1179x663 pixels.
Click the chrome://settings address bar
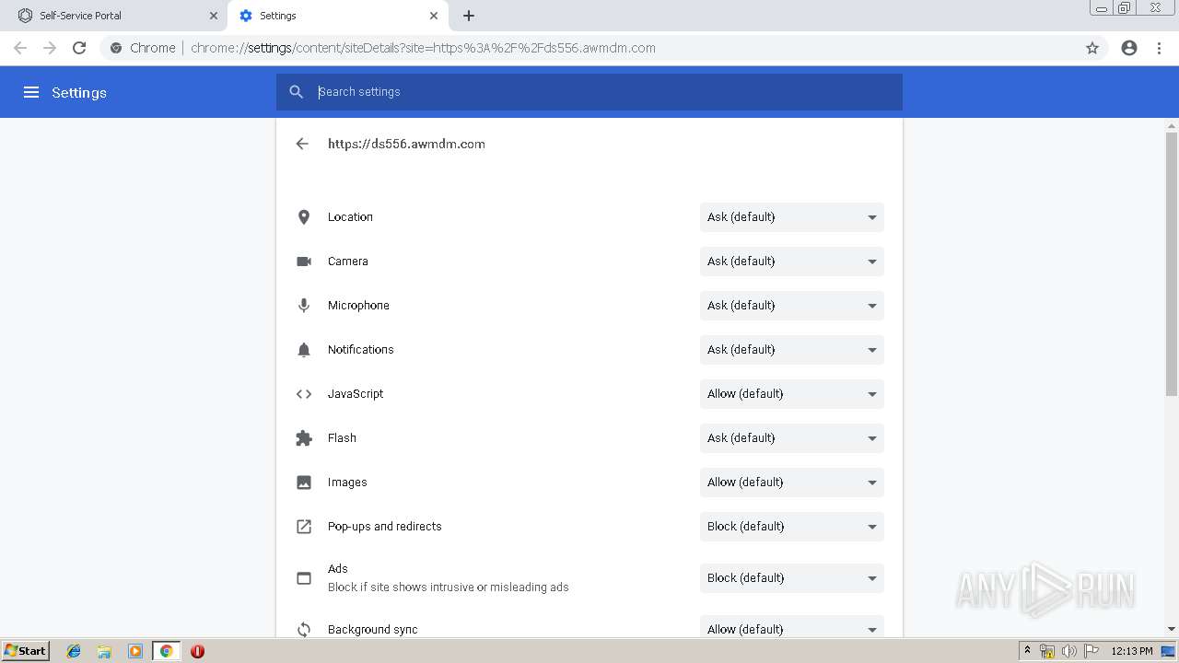[589, 48]
